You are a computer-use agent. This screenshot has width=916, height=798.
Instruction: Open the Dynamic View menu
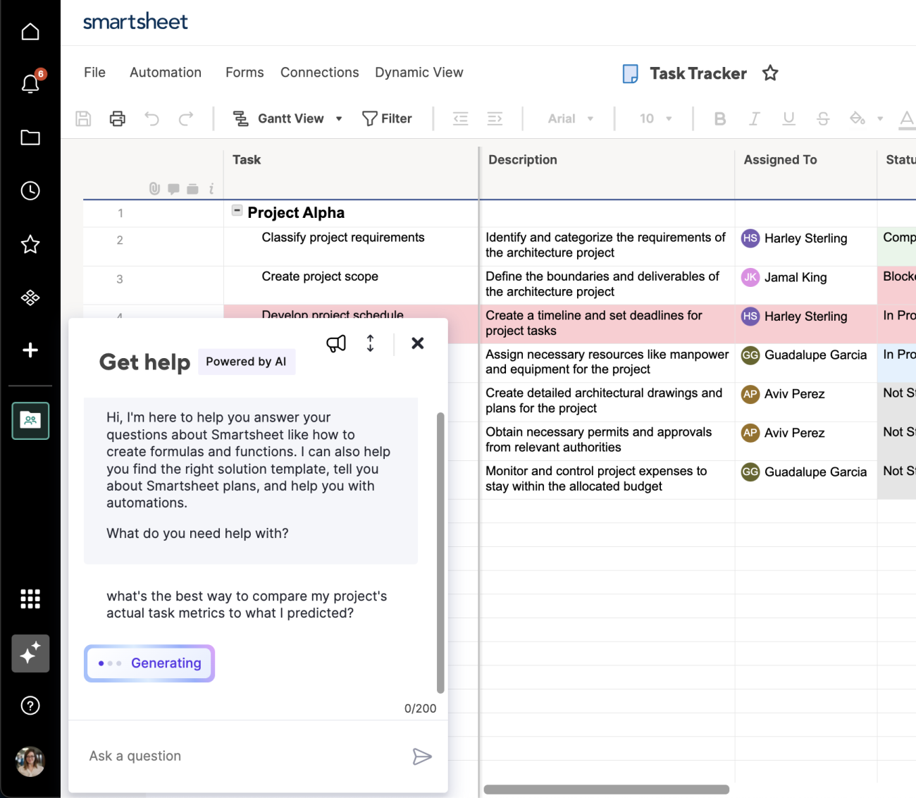click(x=419, y=72)
